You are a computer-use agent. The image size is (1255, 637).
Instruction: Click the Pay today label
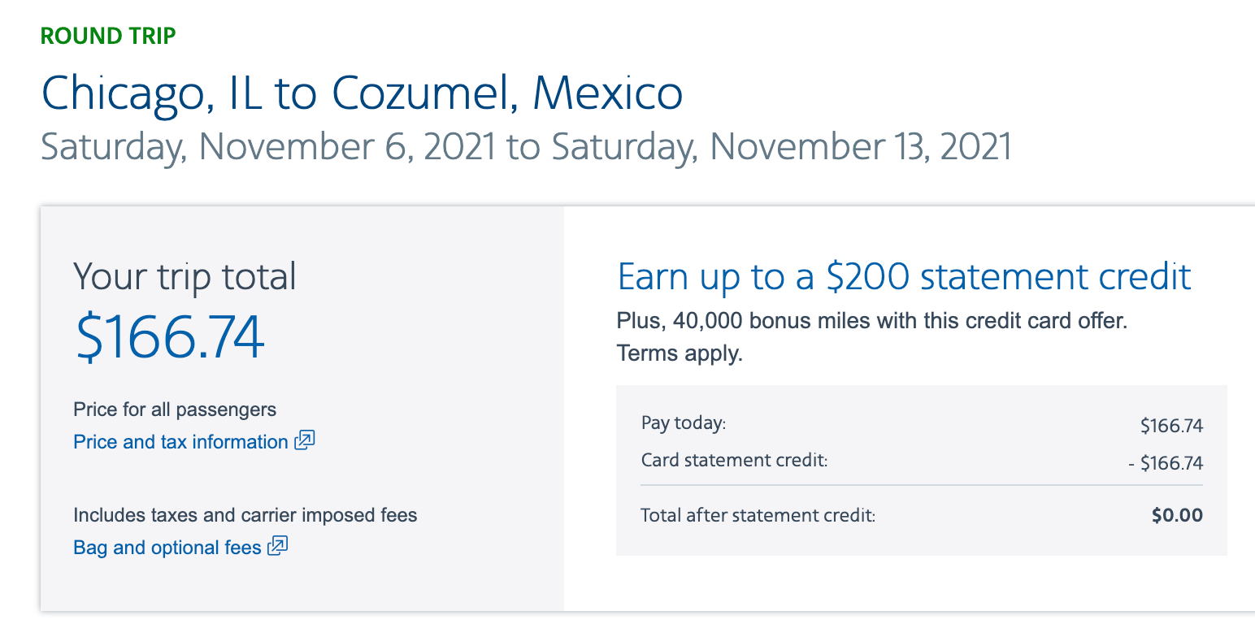click(683, 423)
